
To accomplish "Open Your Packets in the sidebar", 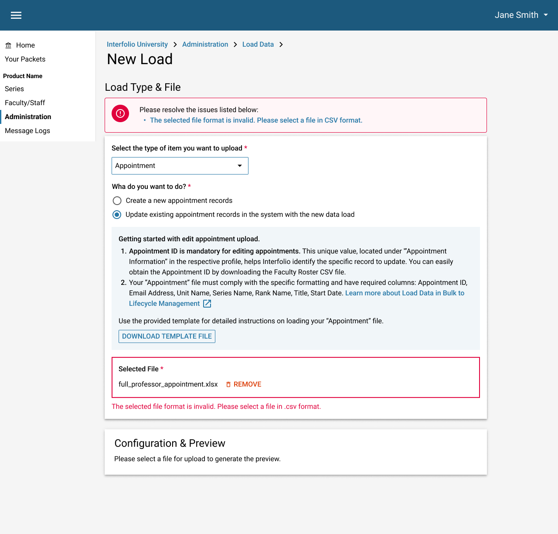I will (25, 59).
